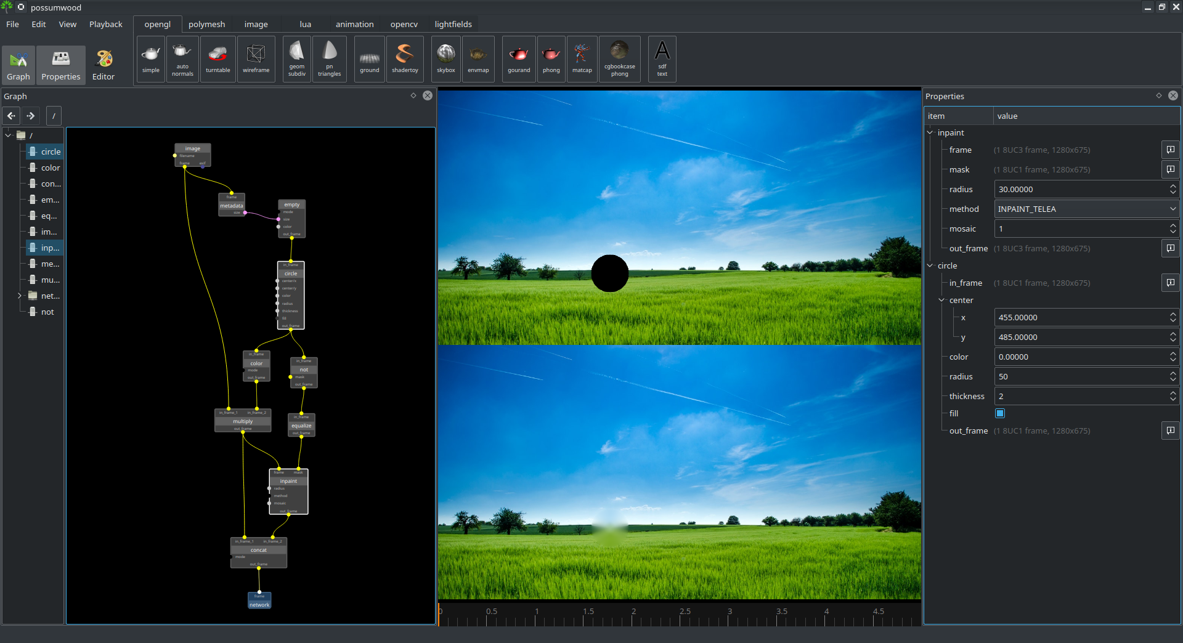Show details for inpaint mask value

click(x=1170, y=169)
